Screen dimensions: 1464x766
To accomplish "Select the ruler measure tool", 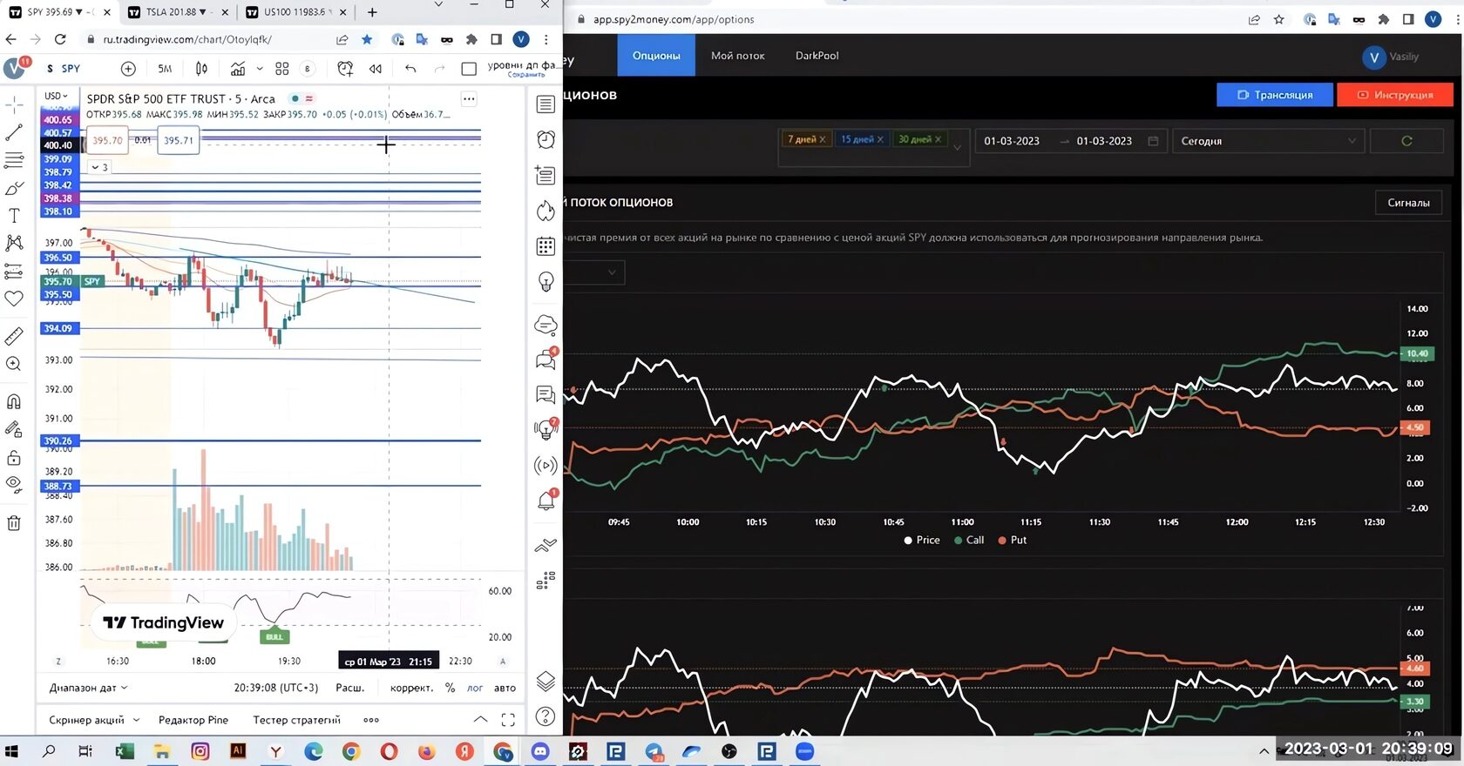I will [x=14, y=336].
